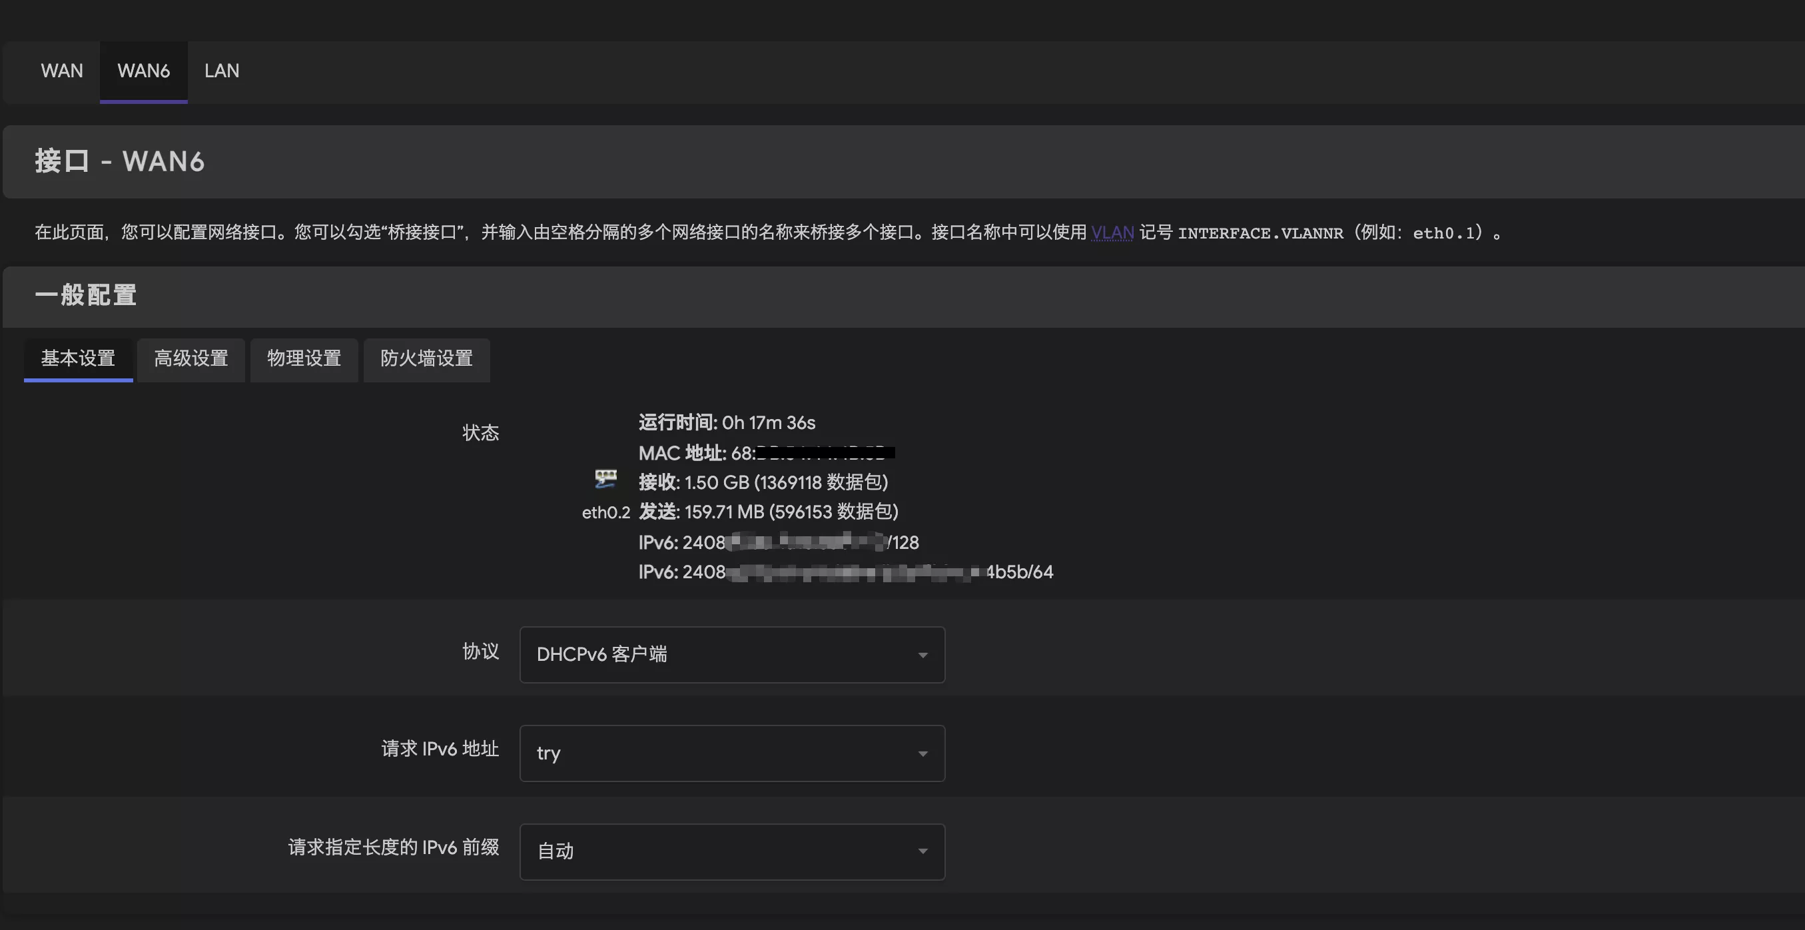This screenshot has width=1805, height=930.
Task: Open the IPv6 前缀 dropdown set to 自动
Action: coord(731,851)
